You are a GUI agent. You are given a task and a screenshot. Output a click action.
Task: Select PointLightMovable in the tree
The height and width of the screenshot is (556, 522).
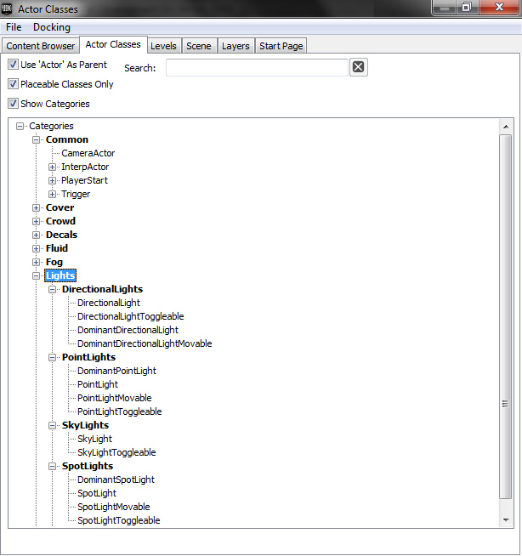pyautogui.click(x=114, y=398)
